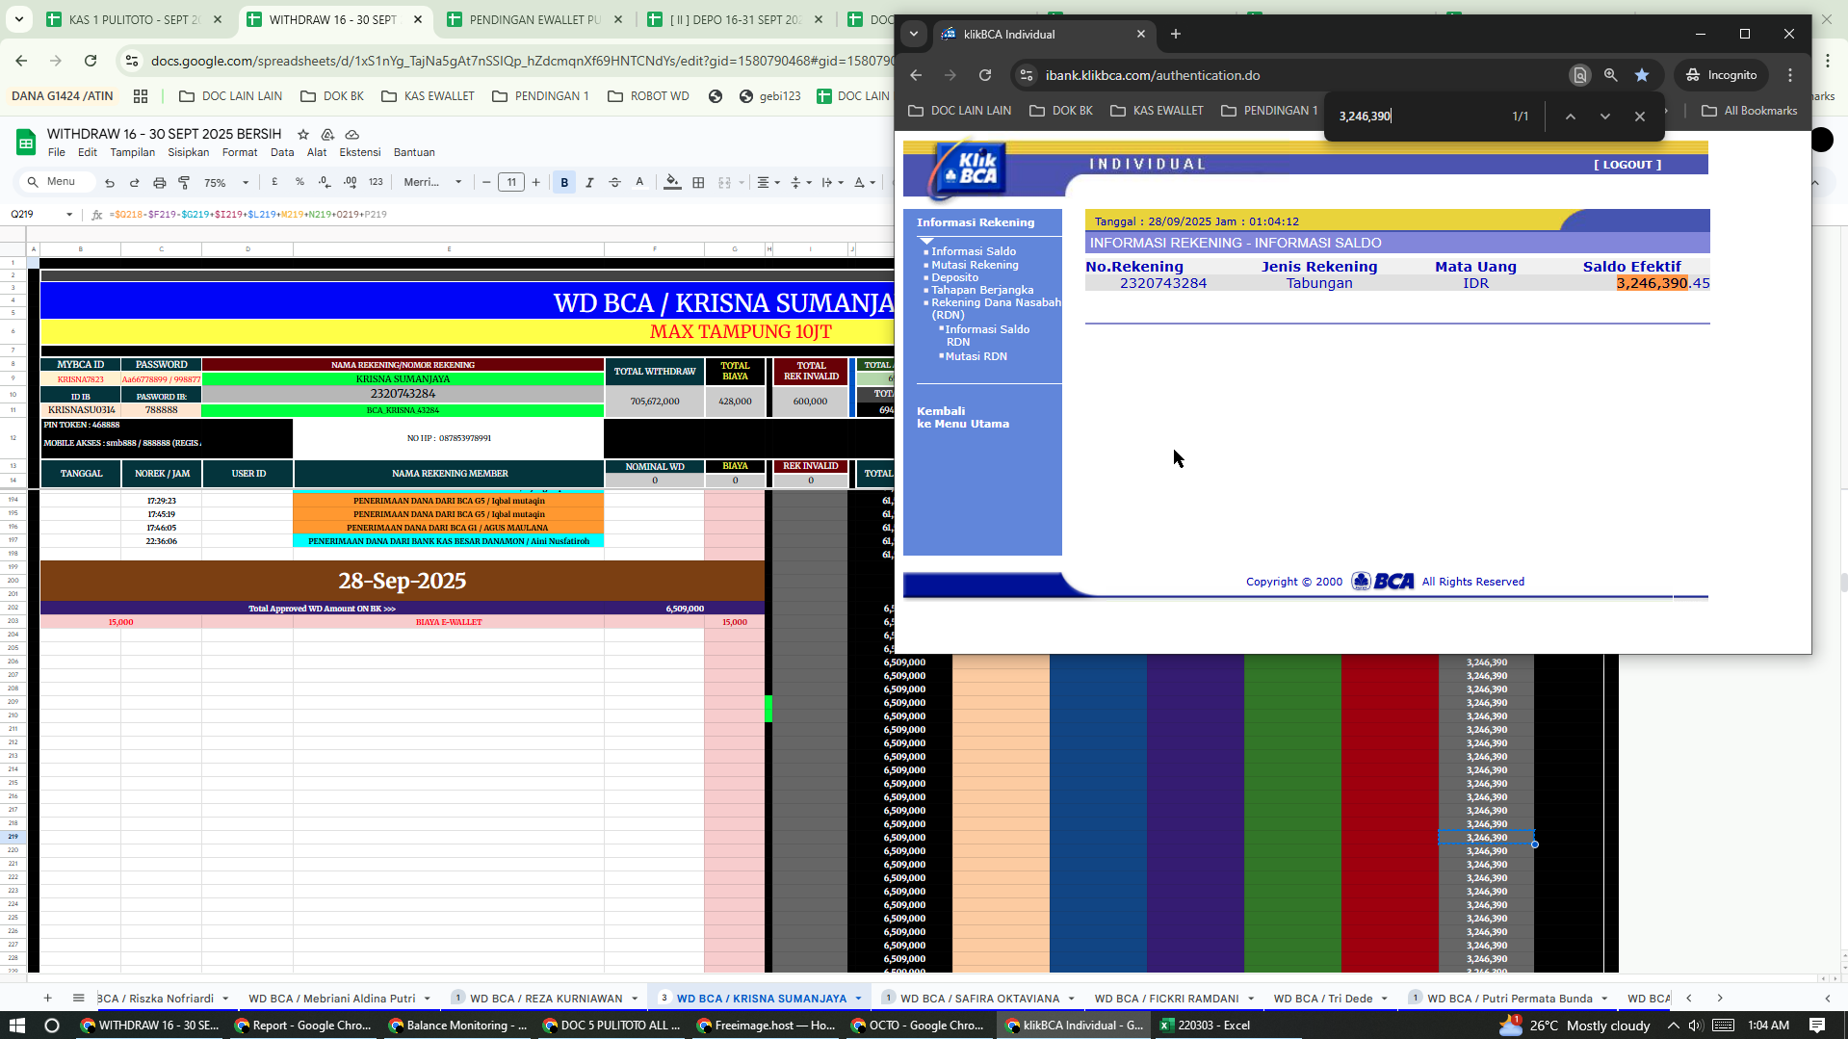Viewport: 1848px width, 1039px height.
Task: Open the all sheets list icon
Action: coord(79,998)
